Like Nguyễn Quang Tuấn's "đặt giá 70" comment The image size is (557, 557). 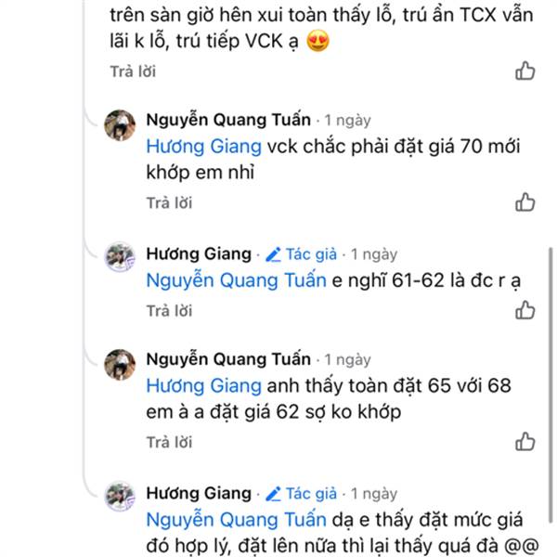(x=525, y=201)
